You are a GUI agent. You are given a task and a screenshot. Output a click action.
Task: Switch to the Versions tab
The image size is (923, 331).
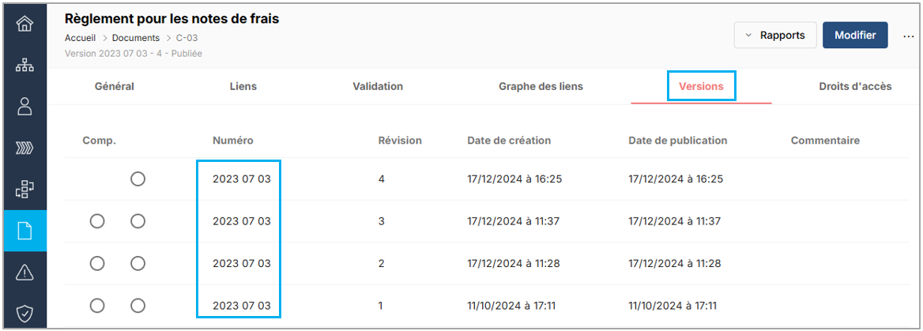coord(701,86)
